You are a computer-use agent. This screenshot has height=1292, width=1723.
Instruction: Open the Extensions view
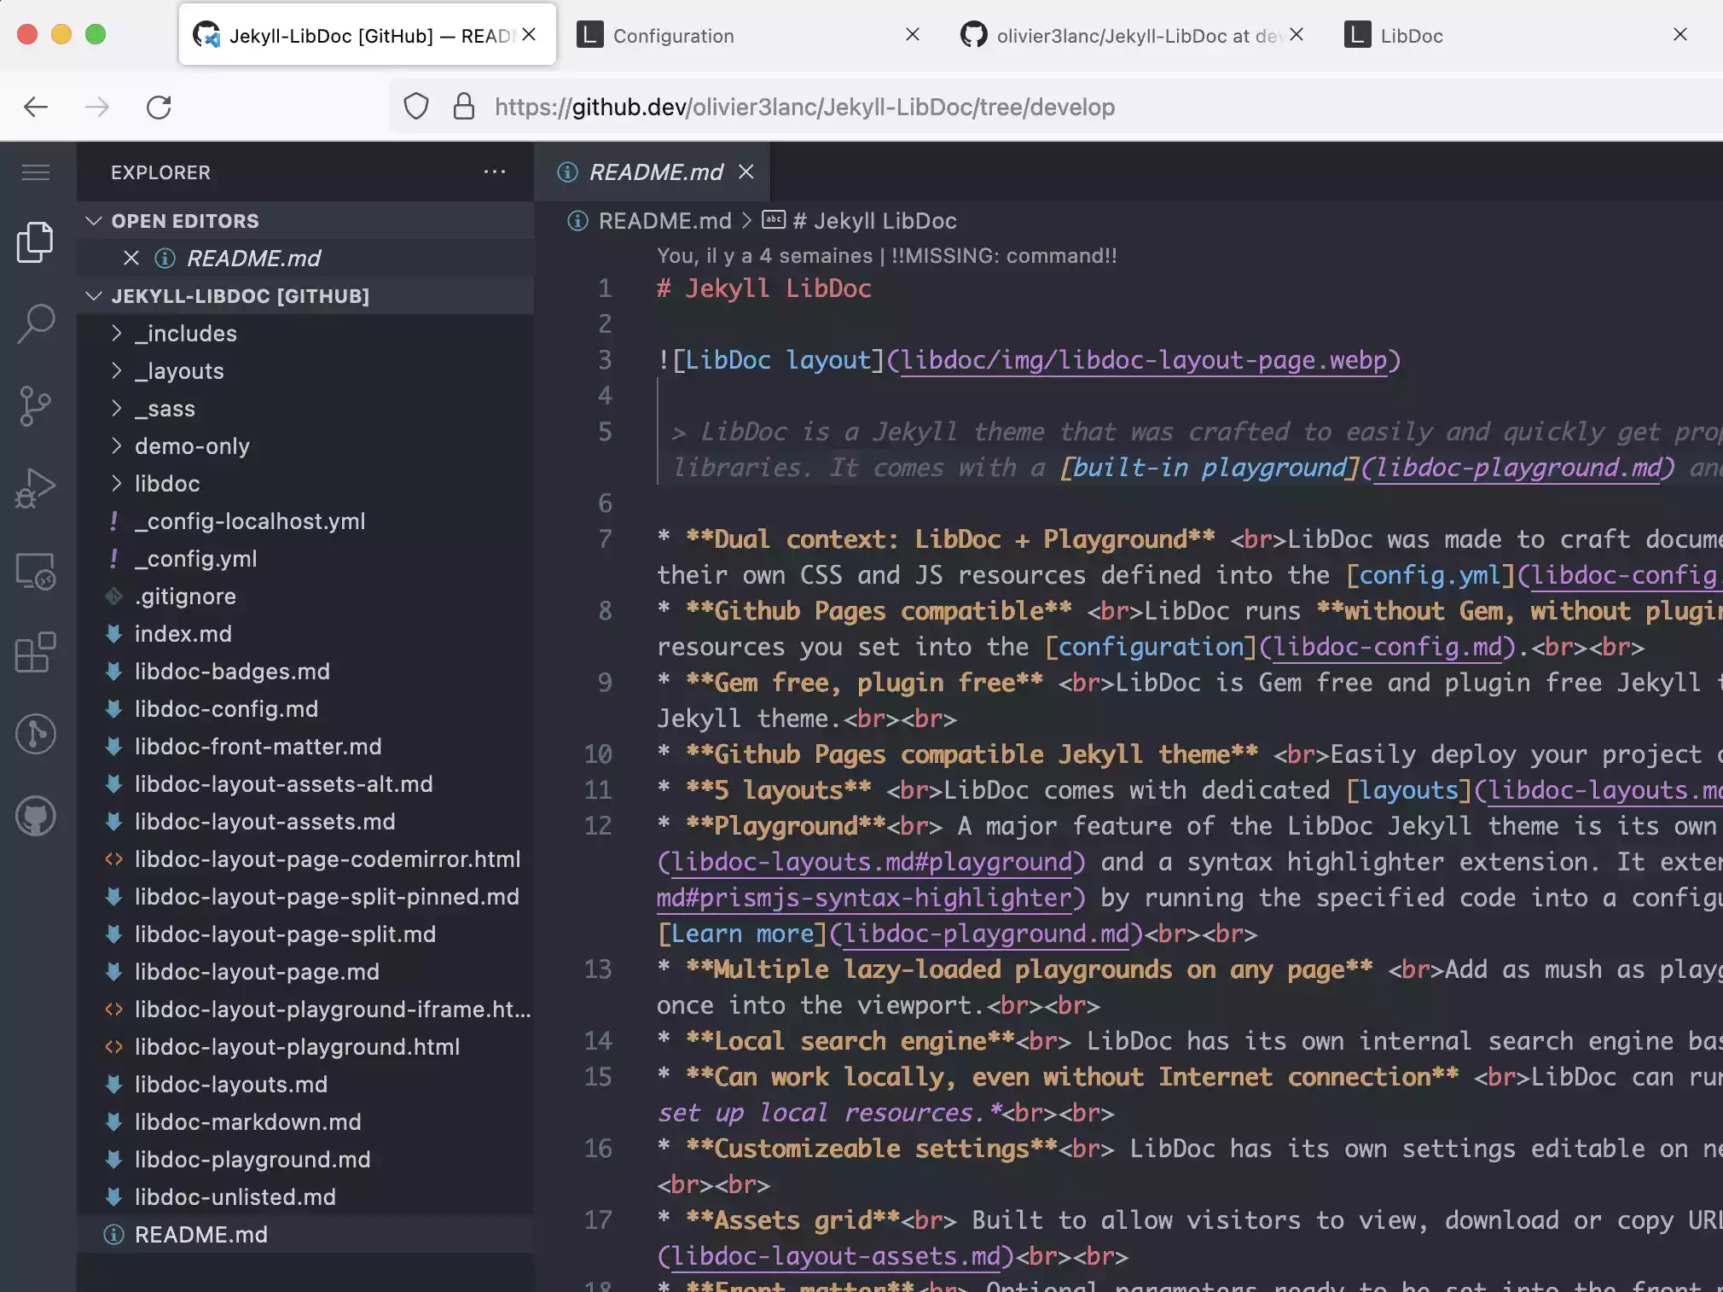click(35, 653)
